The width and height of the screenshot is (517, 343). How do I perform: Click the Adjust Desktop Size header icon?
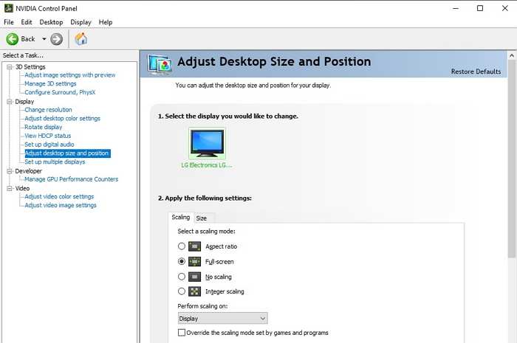point(160,64)
